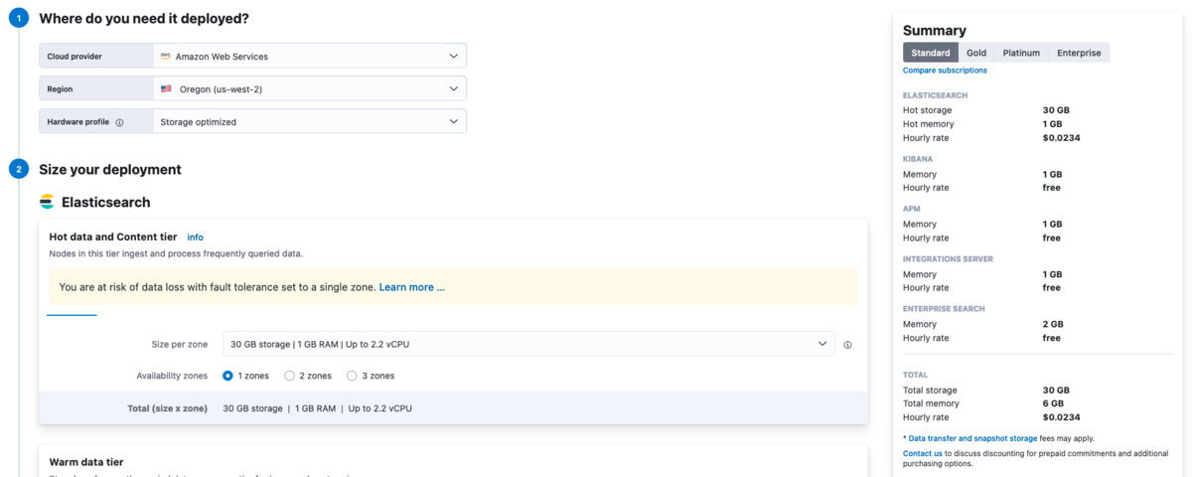Click the Hot storage 30 GB value
The height and width of the screenshot is (477, 1192).
coord(1055,110)
